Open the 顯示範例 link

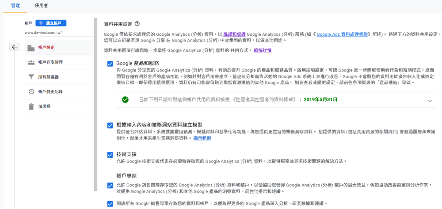[x=202, y=138]
